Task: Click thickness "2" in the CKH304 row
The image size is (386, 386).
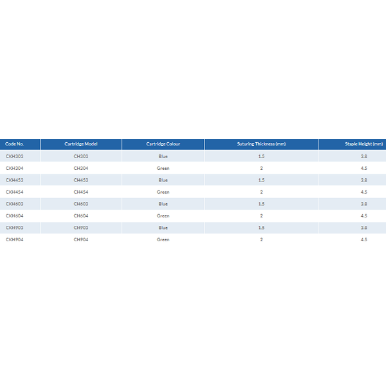Action: [261, 168]
